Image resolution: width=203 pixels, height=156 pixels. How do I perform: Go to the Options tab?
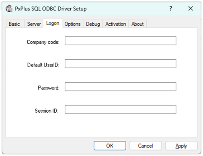(72, 24)
